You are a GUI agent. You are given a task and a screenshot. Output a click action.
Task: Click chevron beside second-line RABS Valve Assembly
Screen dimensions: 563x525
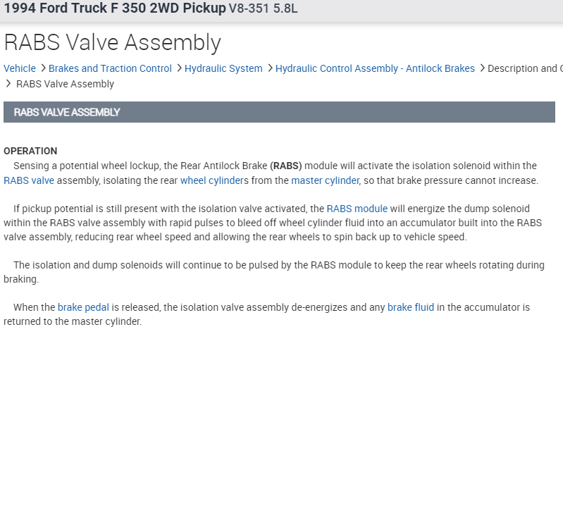8,84
